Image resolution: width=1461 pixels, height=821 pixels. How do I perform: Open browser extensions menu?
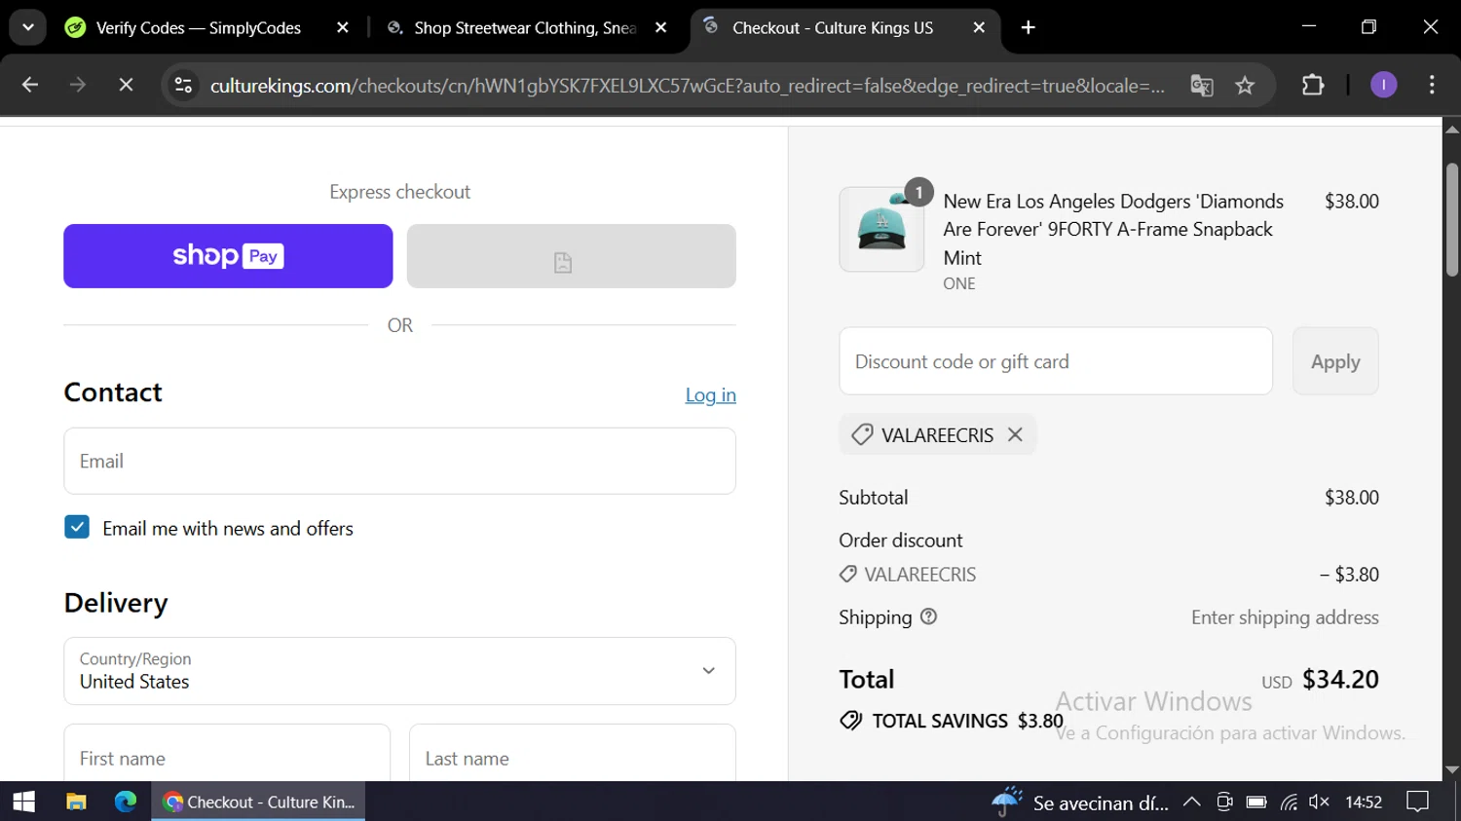coord(1313,86)
